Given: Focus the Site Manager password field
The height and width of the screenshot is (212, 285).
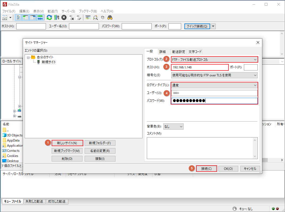Looking at the screenshot, I should point(214,101).
